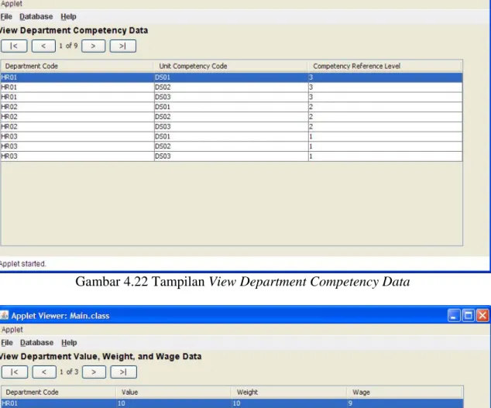The image size is (491, 408).
Task: Click the Java icon in Applet Viewer title bar
Action: pos(5,315)
